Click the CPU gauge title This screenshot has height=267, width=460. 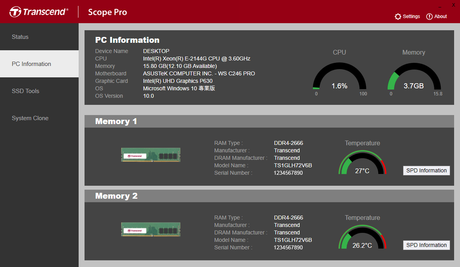[x=339, y=52]
